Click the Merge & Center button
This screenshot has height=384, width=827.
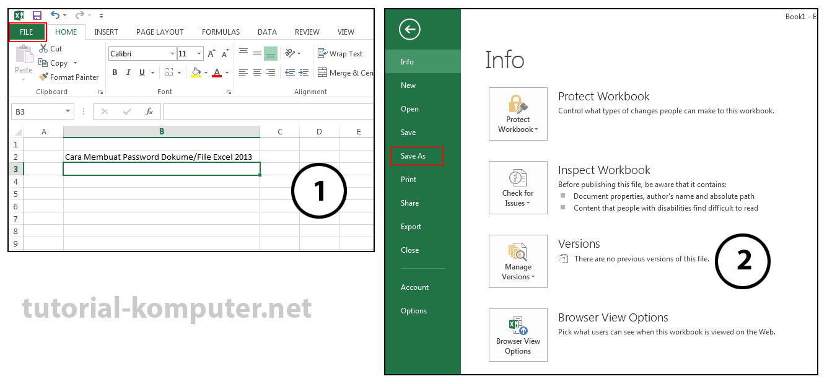(x=345, y=72)
